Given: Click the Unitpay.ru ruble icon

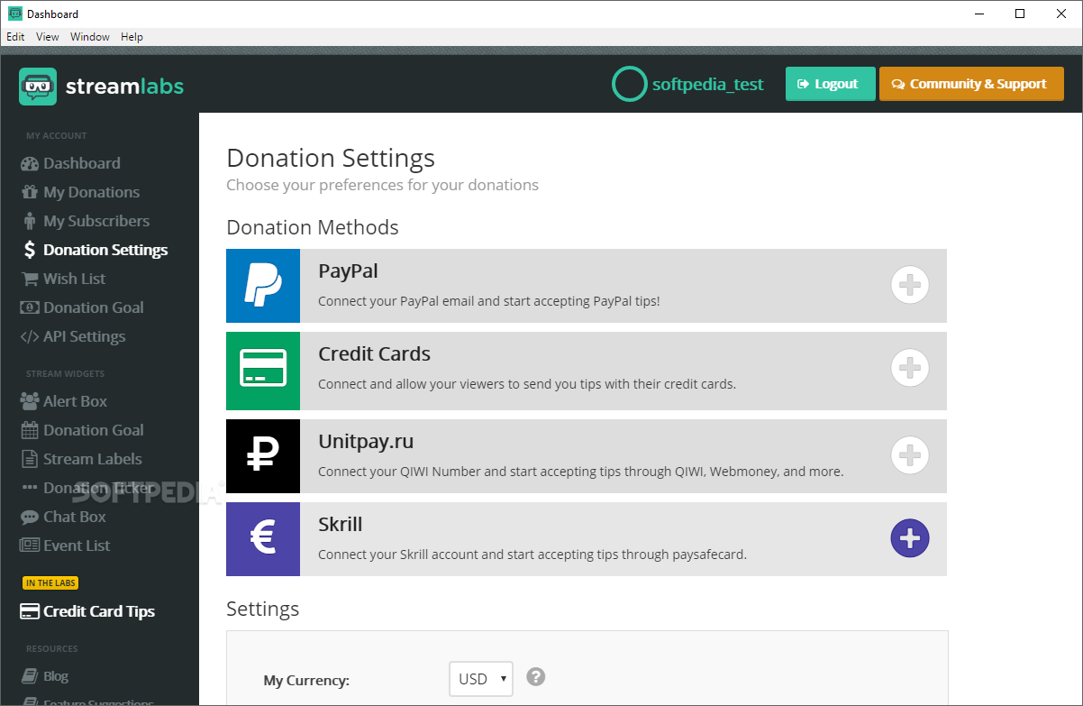Looking at the screenshot, I should coord(263,456).
